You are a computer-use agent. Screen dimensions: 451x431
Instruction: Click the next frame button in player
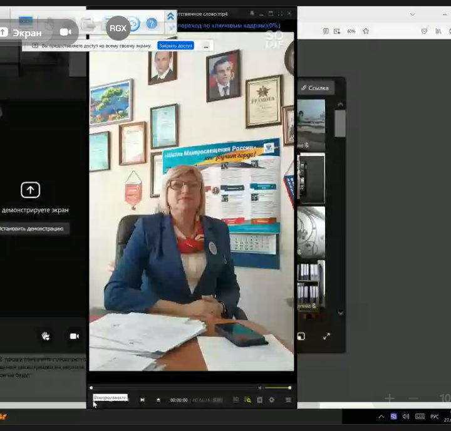[142, 400]
